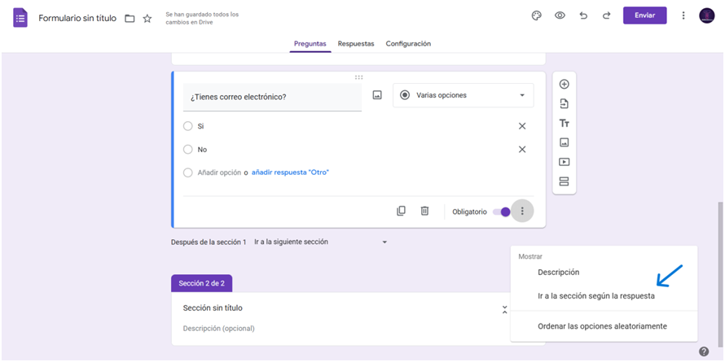Image resolution: width=725 pixels, height=362 pixels.
Task: Duplicate the question
Action: click(x=401, y=211)
